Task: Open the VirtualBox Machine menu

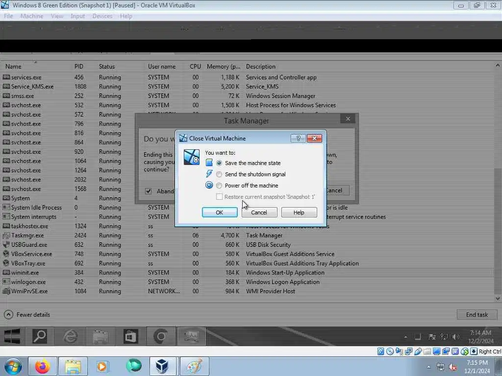Action: click(x=32, y=16)
